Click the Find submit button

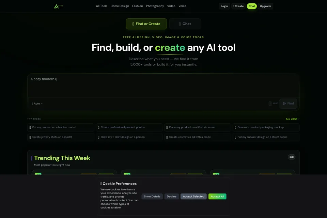(x=288, y=104)
